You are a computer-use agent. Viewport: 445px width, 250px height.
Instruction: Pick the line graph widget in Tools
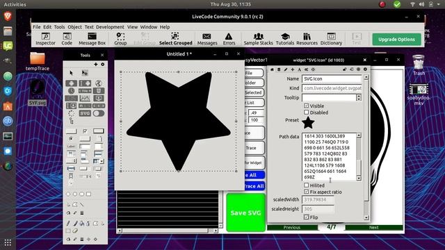[x=85, y=99]
